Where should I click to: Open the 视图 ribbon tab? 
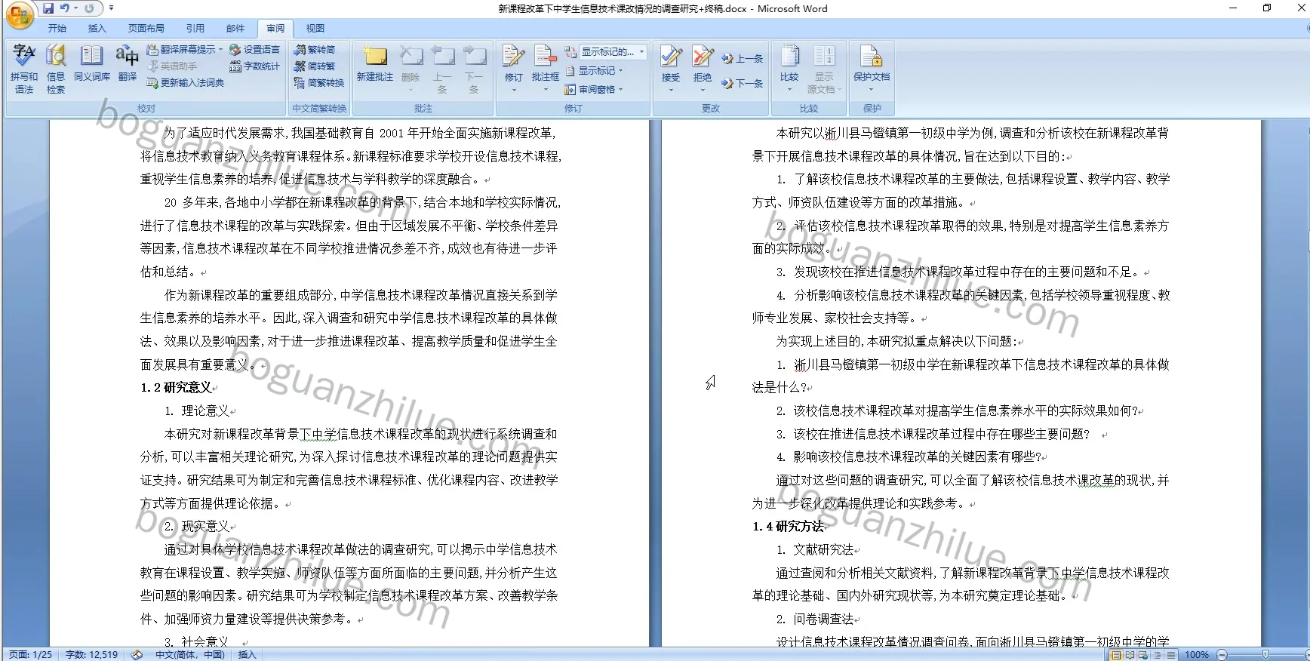(x=315, y=29)
